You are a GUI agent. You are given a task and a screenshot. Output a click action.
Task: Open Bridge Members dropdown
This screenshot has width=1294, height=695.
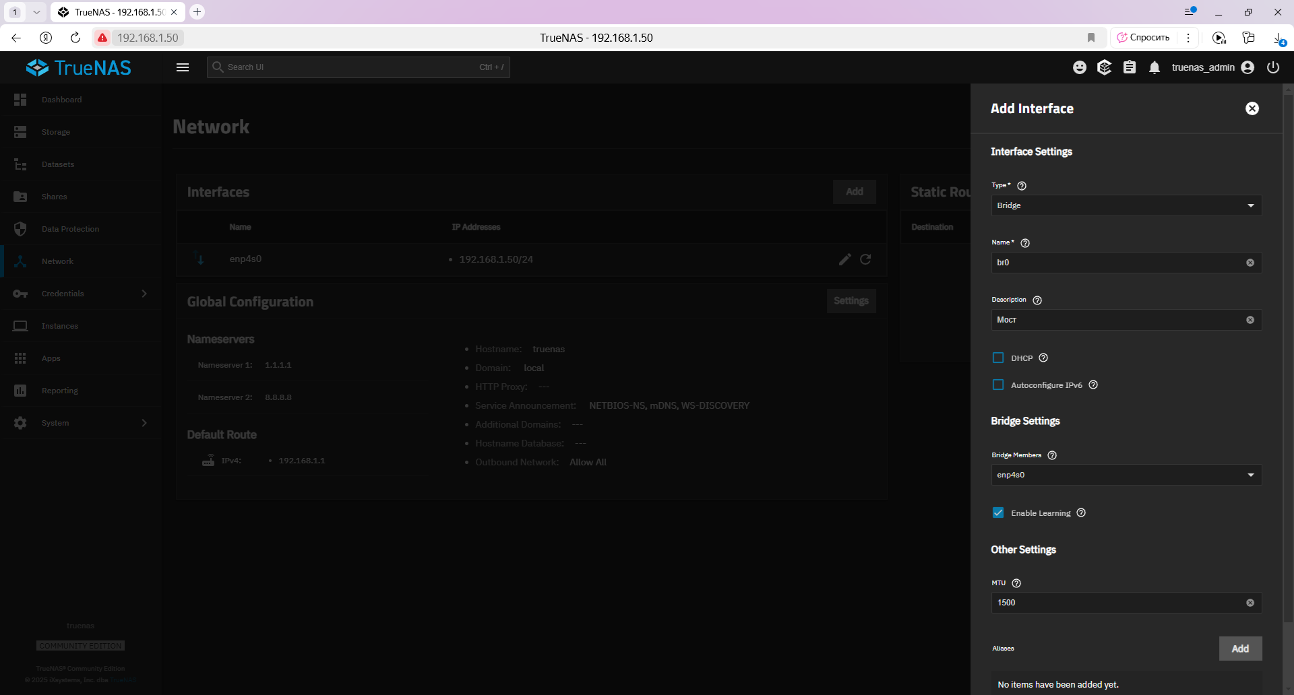pyautogui.click(x=1126, y=475)
